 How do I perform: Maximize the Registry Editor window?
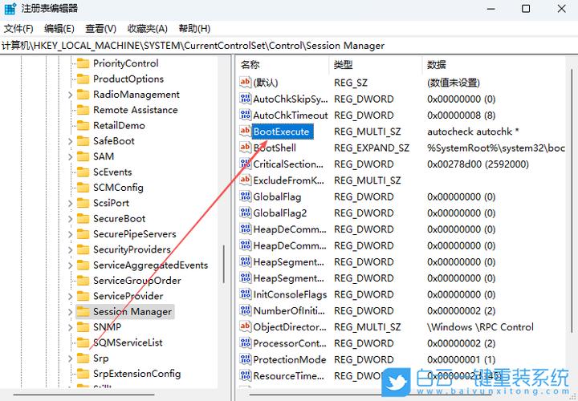[526, 9]
